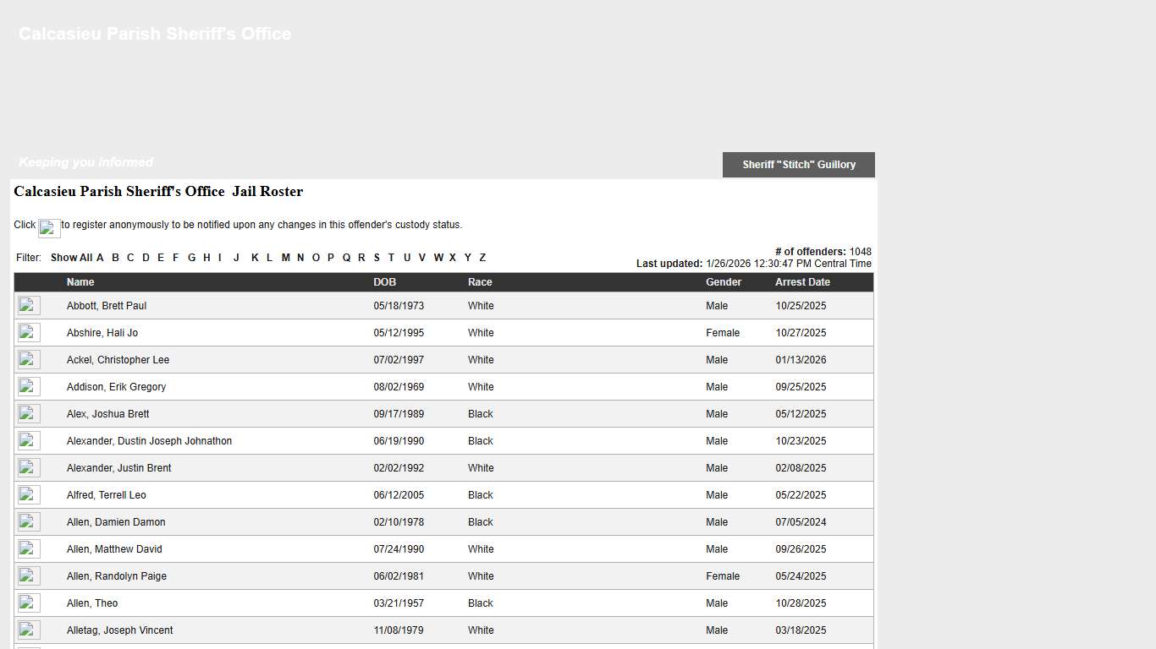Click notification icon for Alfred, Terrell Leo
The width and height of the screenshot is (1156, 649).
29,495
